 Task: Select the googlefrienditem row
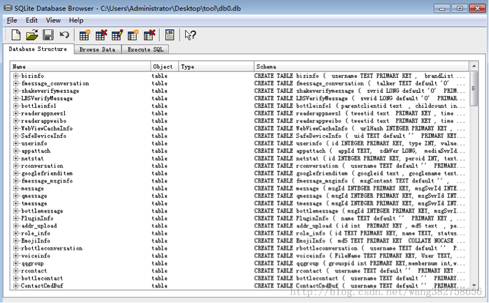pyautogui.click(x=239, y=174)
